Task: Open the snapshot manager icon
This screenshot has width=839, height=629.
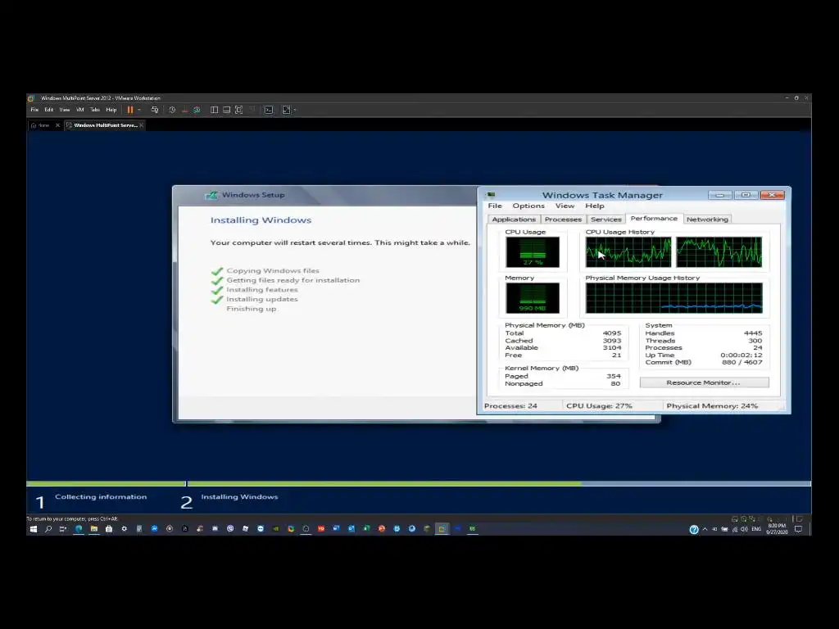Action: 197,110
